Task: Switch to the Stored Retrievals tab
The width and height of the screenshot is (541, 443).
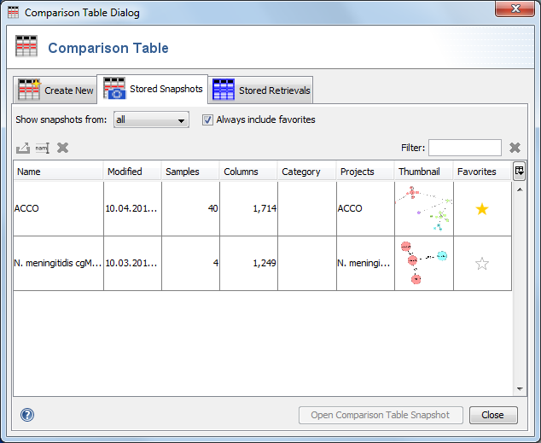Action: coord(262,90)
